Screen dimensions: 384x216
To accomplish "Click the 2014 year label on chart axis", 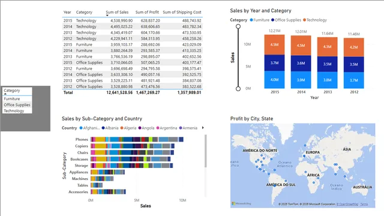I will click(x=301, y=92).
